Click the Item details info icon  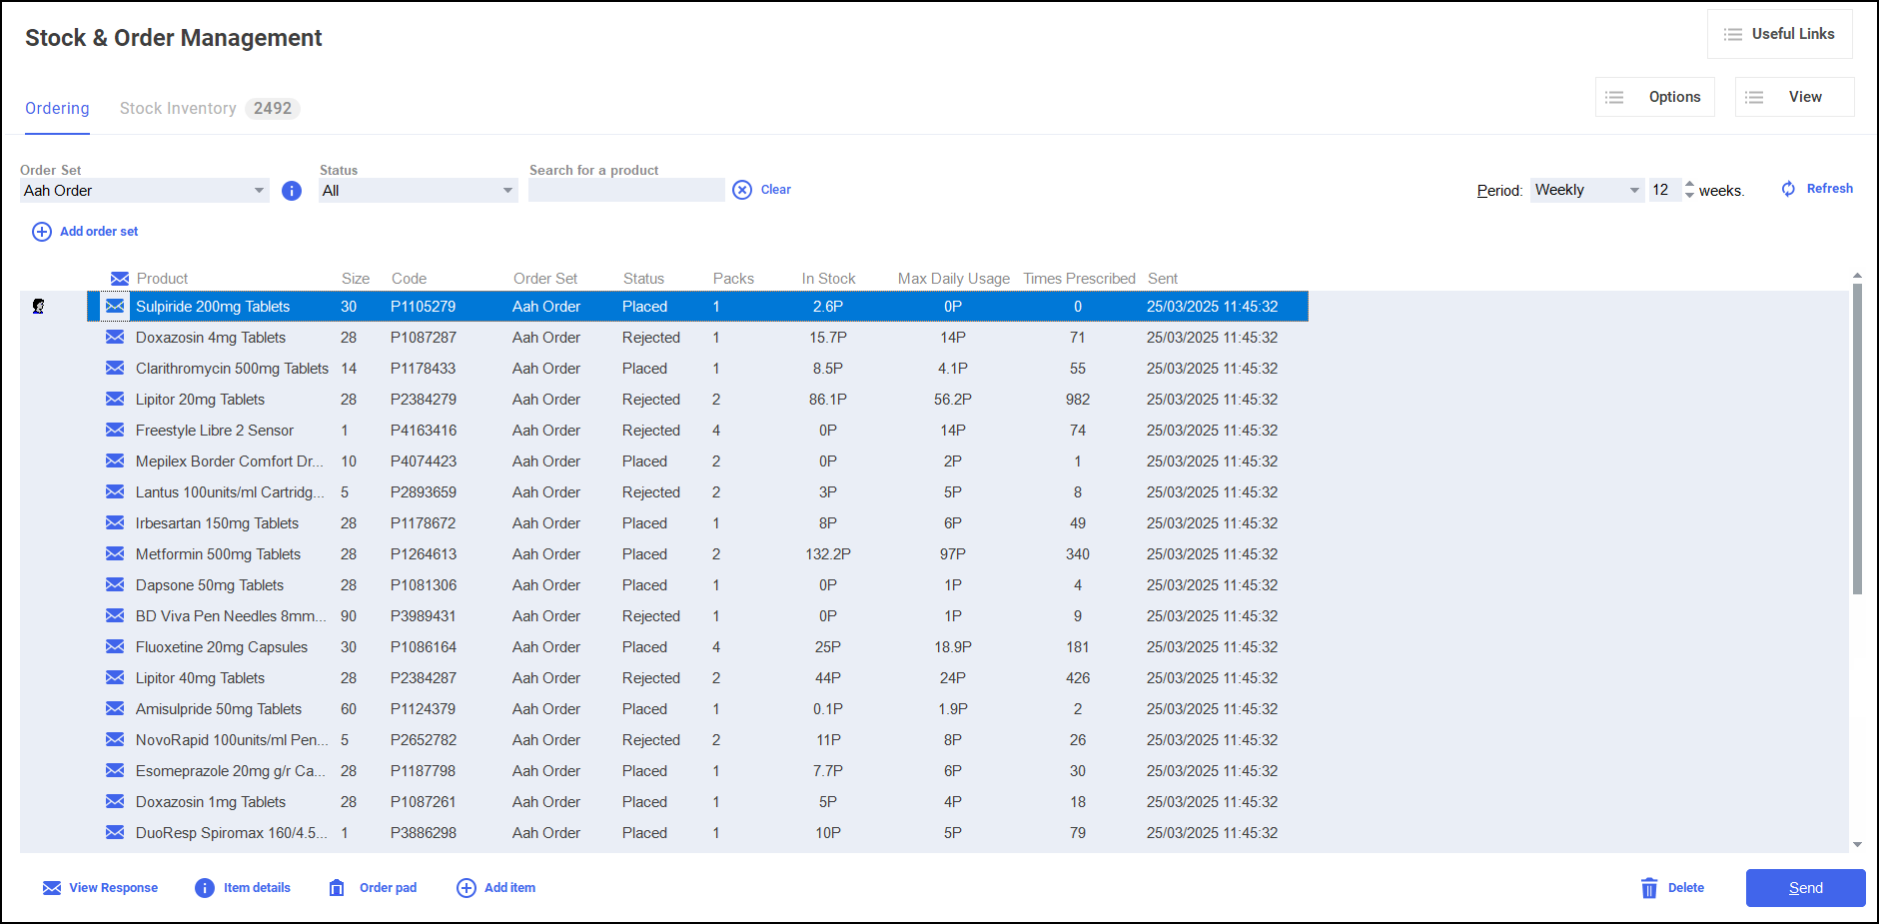point(205,888)
